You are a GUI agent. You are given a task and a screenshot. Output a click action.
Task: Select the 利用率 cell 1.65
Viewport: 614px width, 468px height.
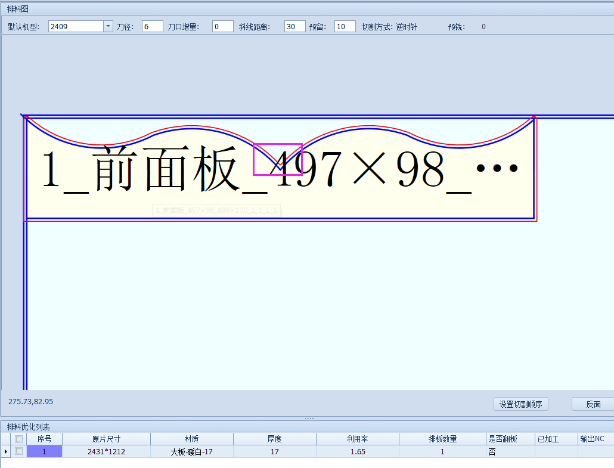pyautogui.click(x=358, y=451)
